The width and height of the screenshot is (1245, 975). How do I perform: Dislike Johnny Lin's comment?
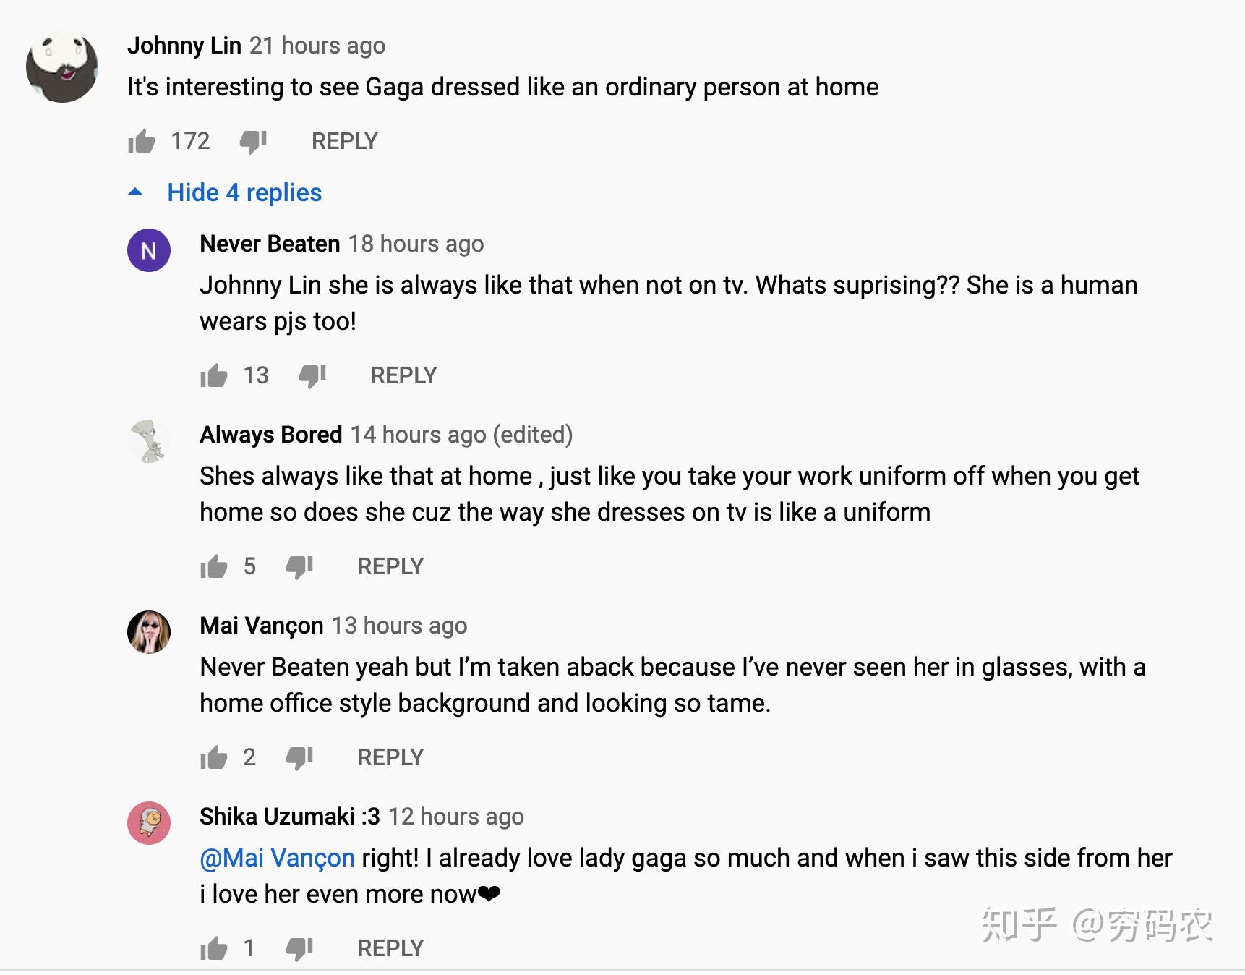tap(253, 142)
